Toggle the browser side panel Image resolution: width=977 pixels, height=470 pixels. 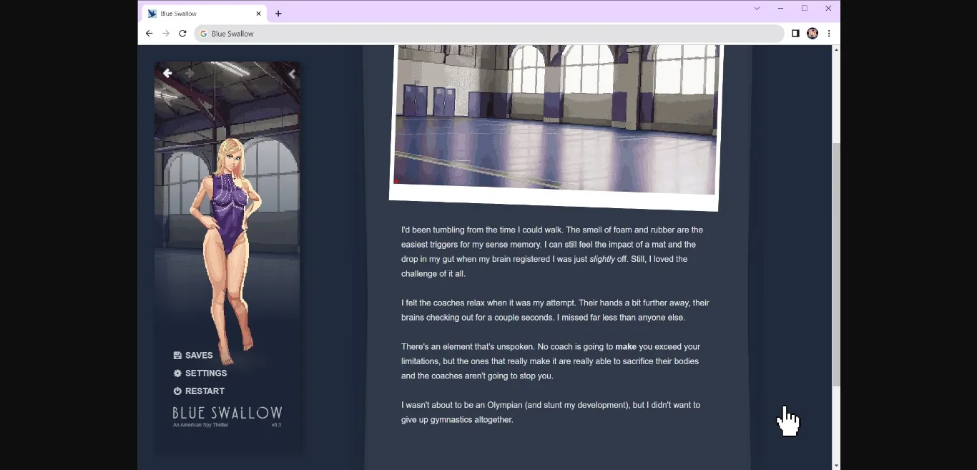point(795,34)
